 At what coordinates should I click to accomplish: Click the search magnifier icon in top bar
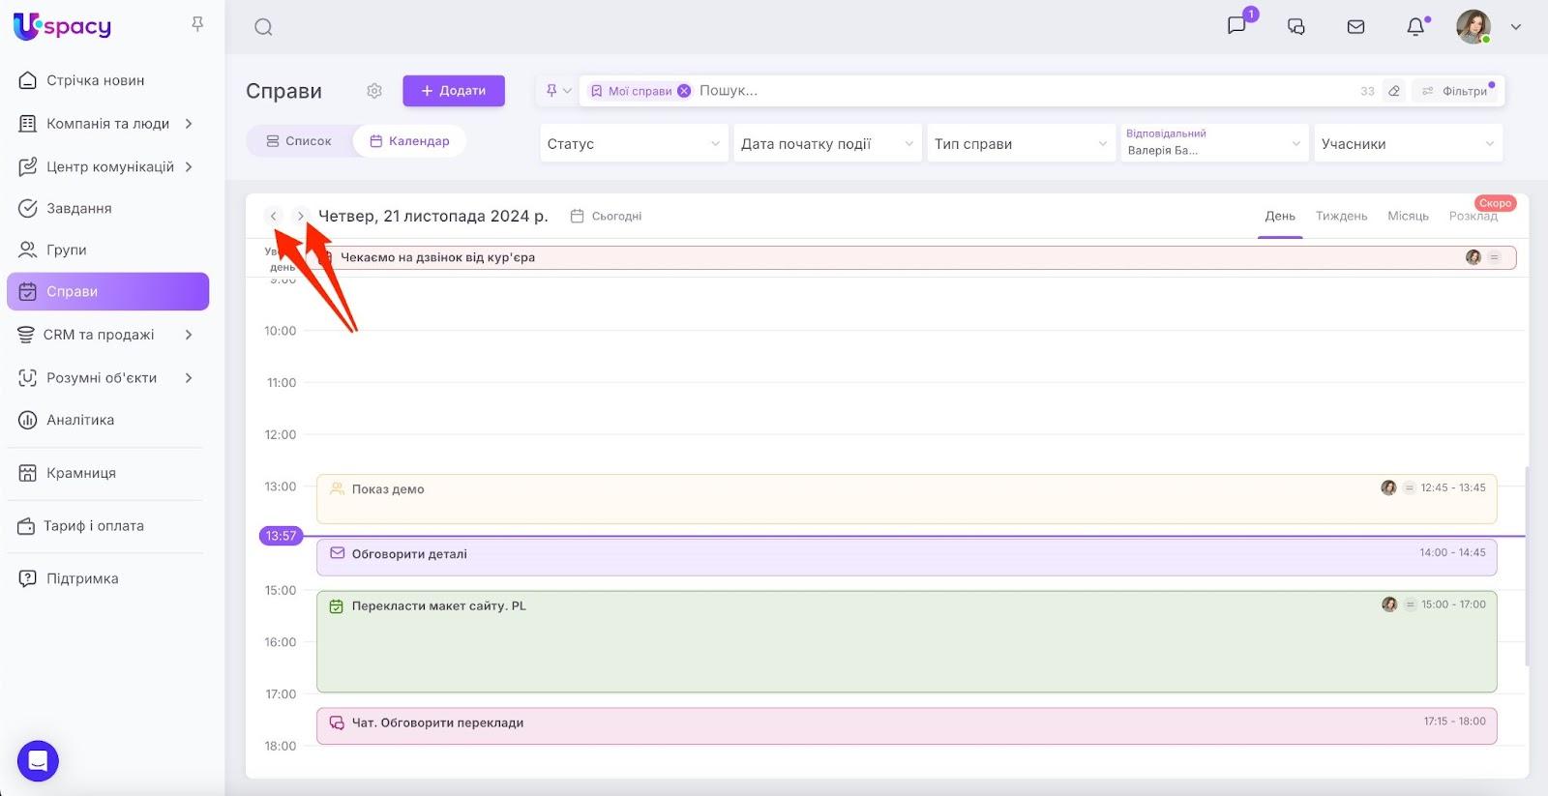[263, 27]
